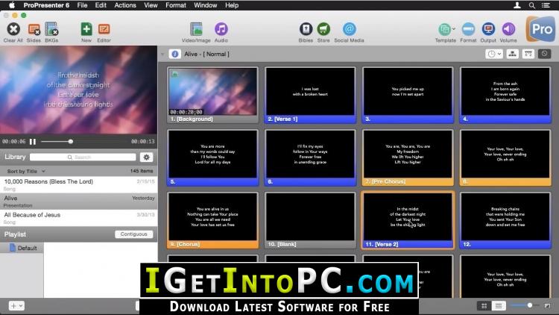559x315 pixels.
Task: Open Spotlight search in menu bar
Action: [x=531, y=5]
